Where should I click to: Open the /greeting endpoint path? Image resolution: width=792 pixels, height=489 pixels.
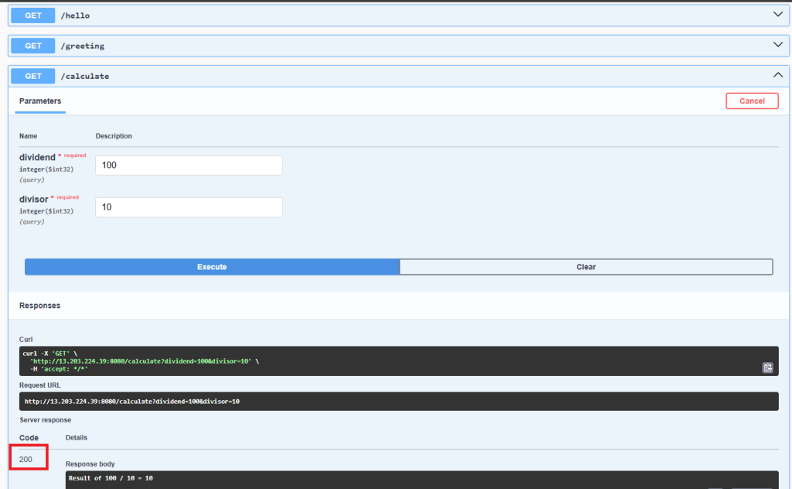tap(82, 46)
